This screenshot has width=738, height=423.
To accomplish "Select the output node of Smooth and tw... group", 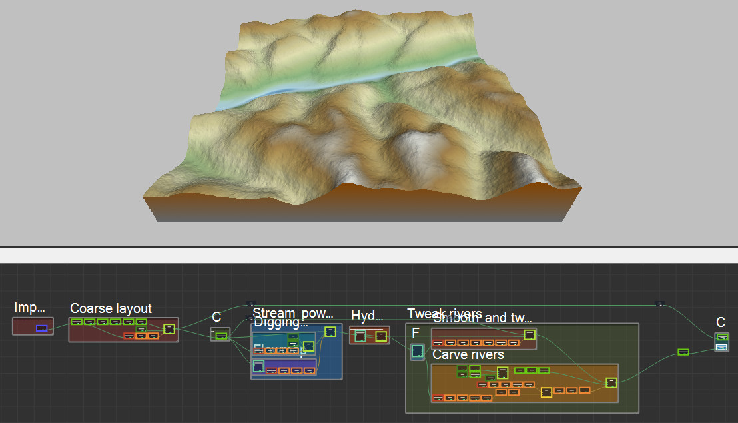I will (530, 334).
